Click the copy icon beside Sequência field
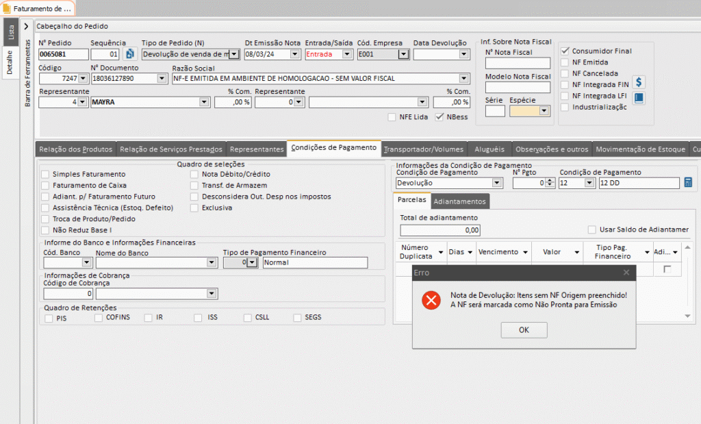 (x=129, y=54)
